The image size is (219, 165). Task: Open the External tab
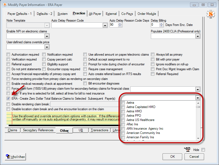[x=111, y=14]
